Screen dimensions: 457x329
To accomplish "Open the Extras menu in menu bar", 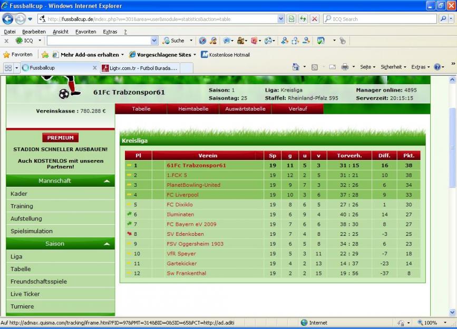I will pyautogui.click(x=110, y=32).
